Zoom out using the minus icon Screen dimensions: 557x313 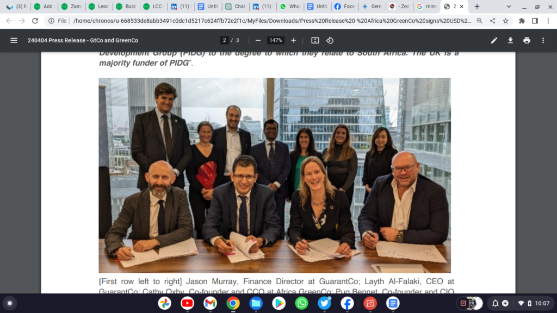click(258, 40)
